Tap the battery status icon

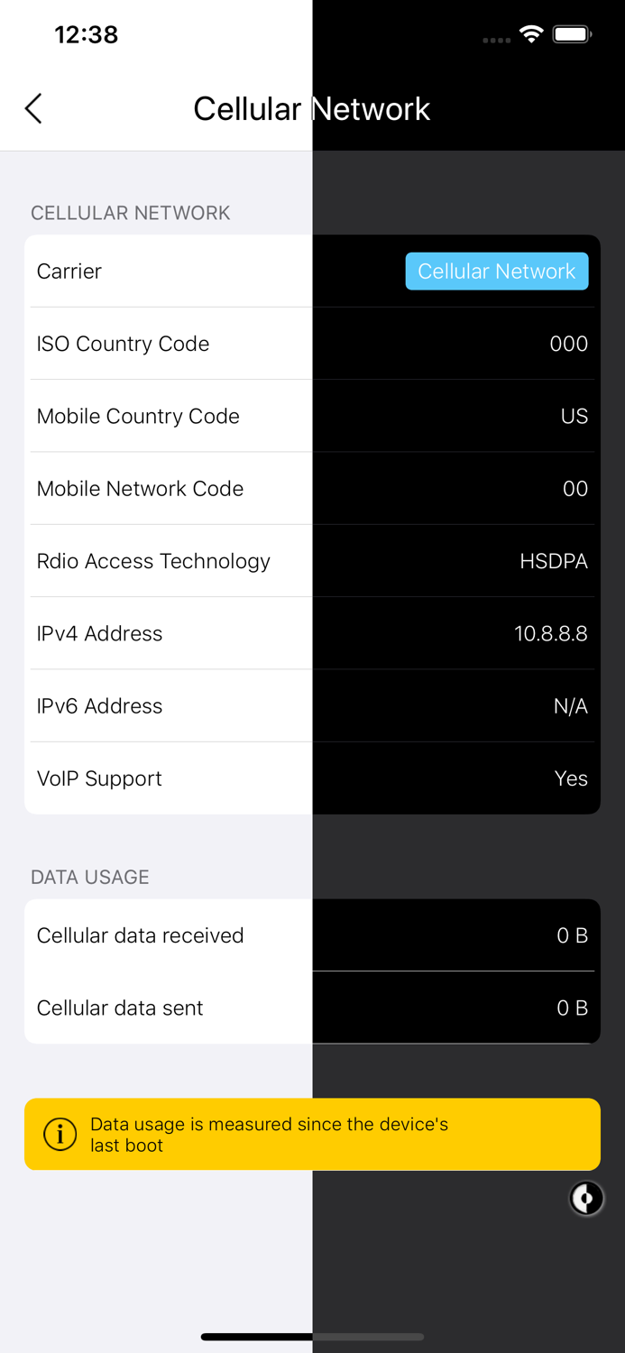click(x=572, y=35)
